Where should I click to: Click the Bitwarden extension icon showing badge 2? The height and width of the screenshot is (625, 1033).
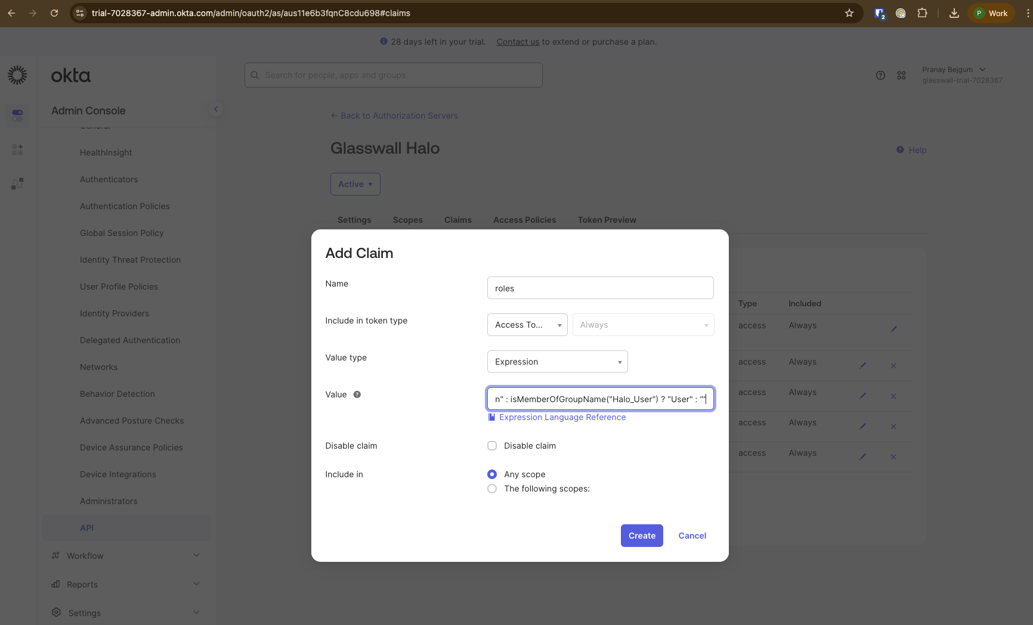[x=879, y=13]
